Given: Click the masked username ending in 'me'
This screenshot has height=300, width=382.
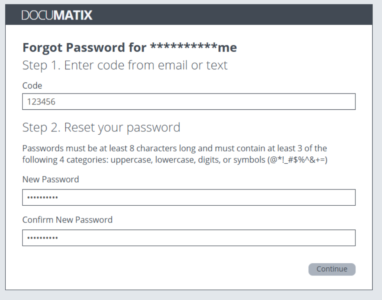Looking at the screenshot, I should [x=193, y=48].
